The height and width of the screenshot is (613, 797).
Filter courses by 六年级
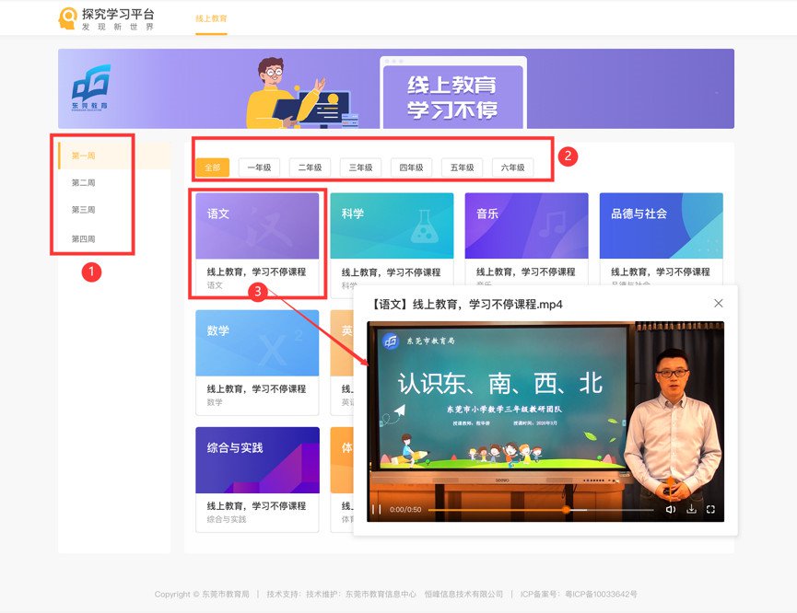coord(512,168)
